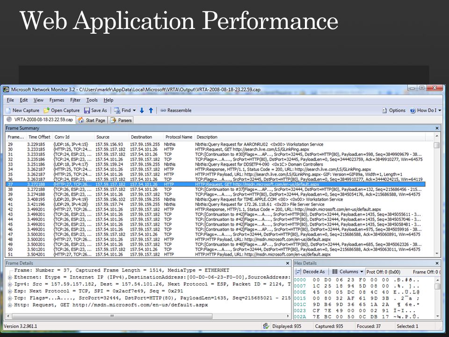Expand the Ipv4 node in Frame Details

(x=10, y=284)
